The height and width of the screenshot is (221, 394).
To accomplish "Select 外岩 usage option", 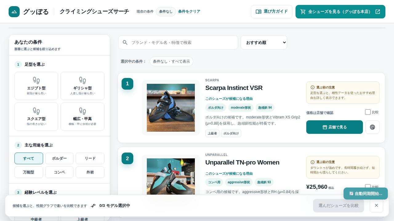I will pyautogui.click(x=90, y=172).
